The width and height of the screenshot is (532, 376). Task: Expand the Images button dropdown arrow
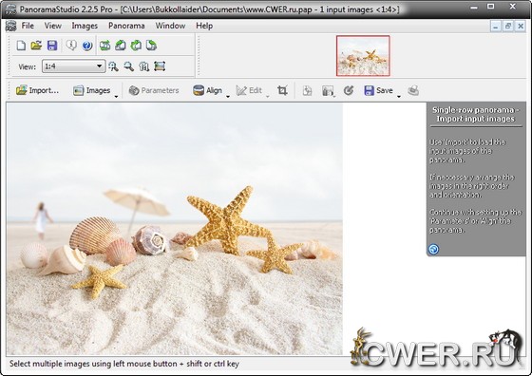click(116, 96)
